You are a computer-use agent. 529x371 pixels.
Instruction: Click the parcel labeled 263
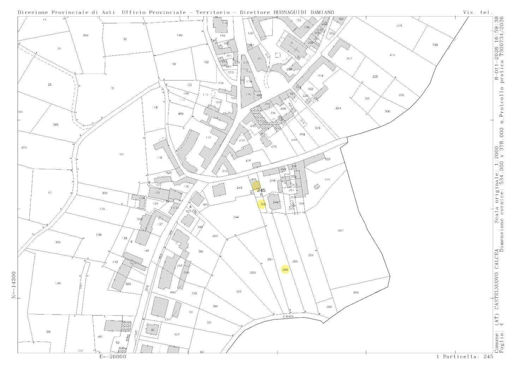click(252, 272)
